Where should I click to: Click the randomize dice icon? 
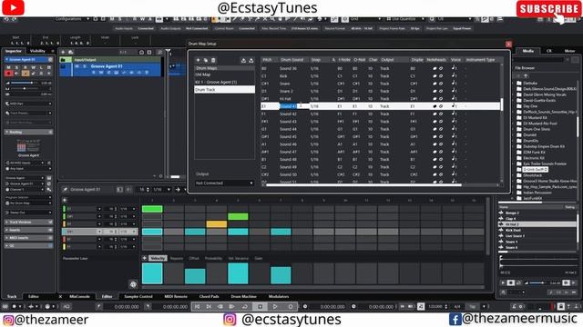point(133,284)
